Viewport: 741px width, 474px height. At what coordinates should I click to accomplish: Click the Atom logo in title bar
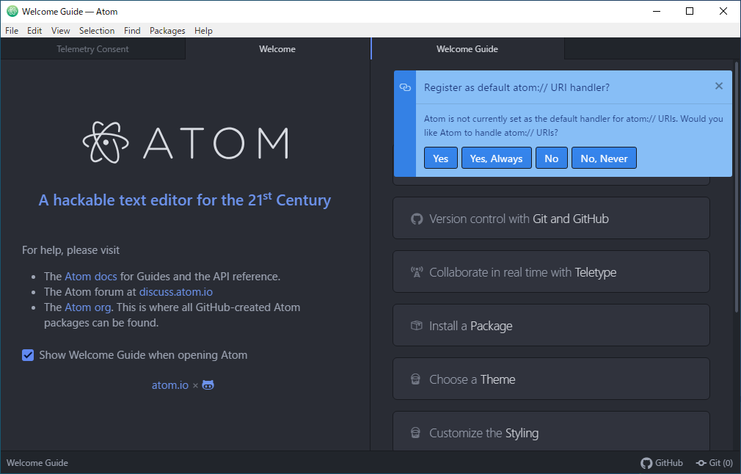pos(12,12)
